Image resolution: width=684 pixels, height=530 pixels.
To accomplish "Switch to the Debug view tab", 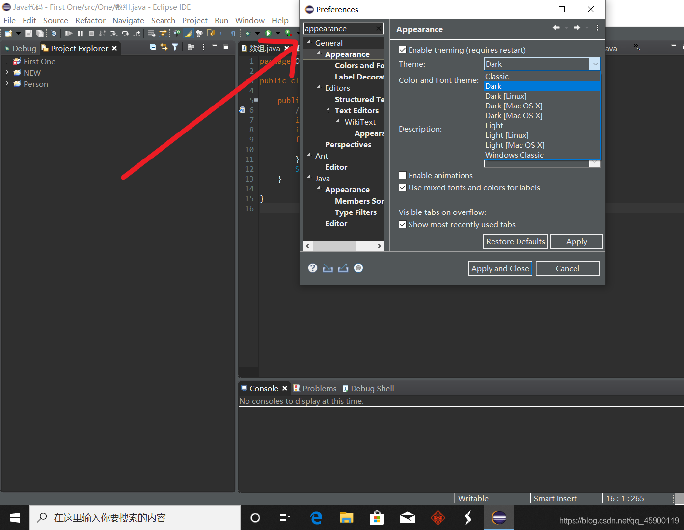I will tap(21, 48).
